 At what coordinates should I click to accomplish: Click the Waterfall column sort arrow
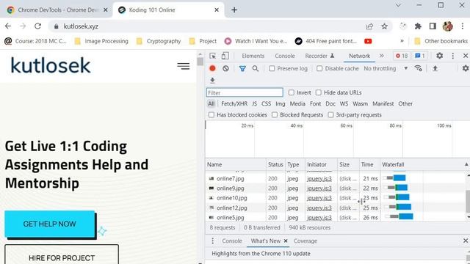pos(466,164)
